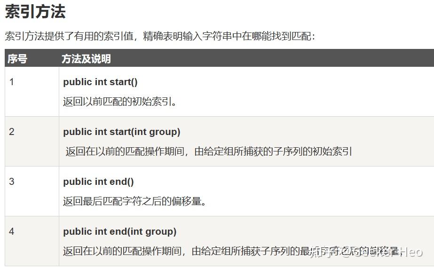Click the public int end(int group) signature
434x270 pixels.
coord(119,231)
